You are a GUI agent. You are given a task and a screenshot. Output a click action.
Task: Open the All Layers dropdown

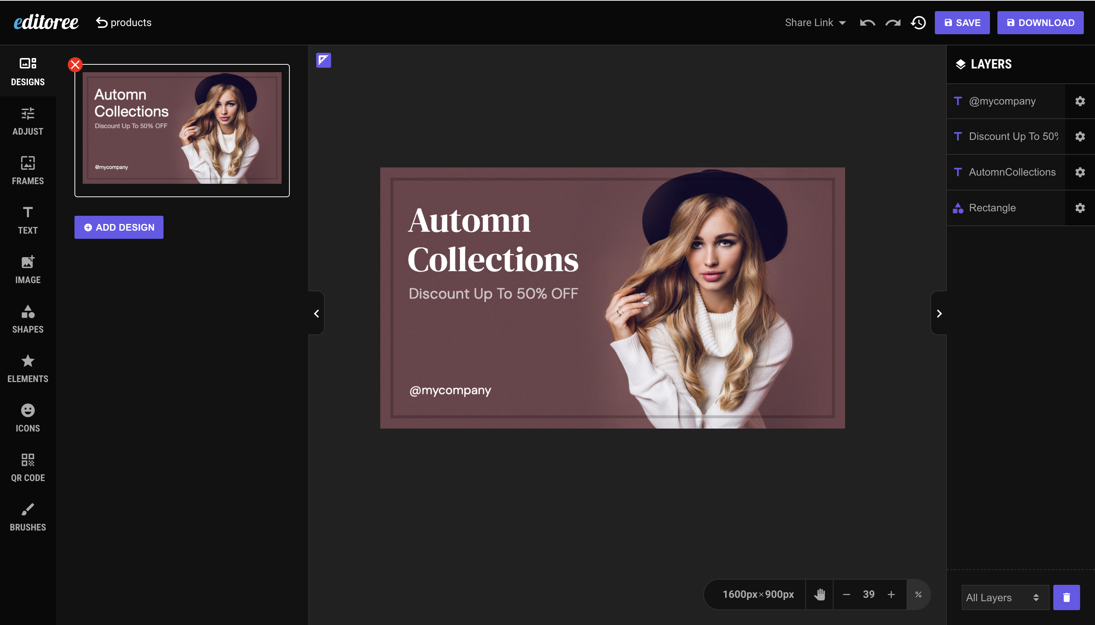(x=1005, y=597)
